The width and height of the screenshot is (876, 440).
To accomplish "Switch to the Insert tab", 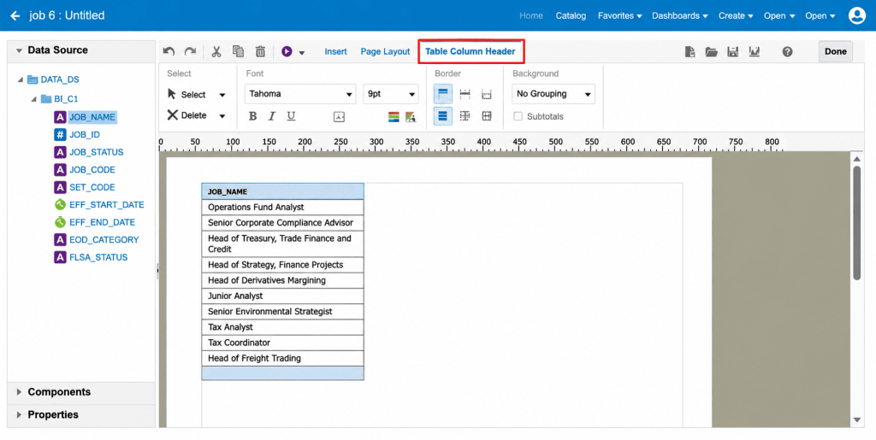I will pyautogui.click(x=335, y=51).
